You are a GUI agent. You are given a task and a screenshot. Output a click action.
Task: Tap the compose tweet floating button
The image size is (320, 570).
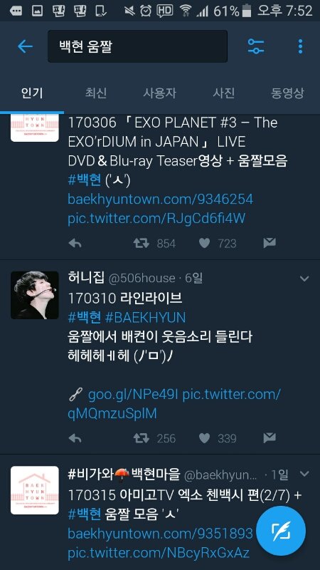(281, 531)
